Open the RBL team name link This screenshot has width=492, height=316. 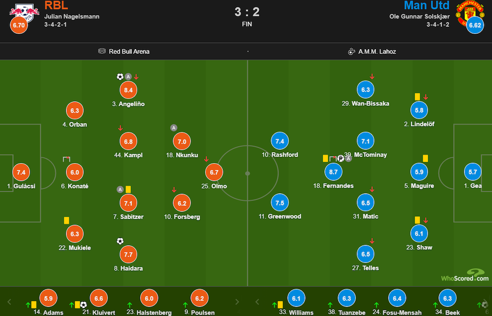click(56, 6)
